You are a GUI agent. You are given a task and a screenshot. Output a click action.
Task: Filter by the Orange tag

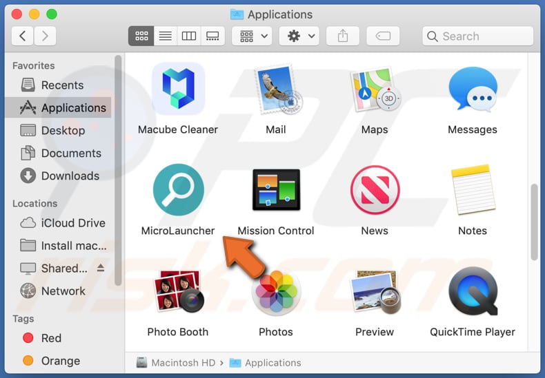(x=58, y=361)
